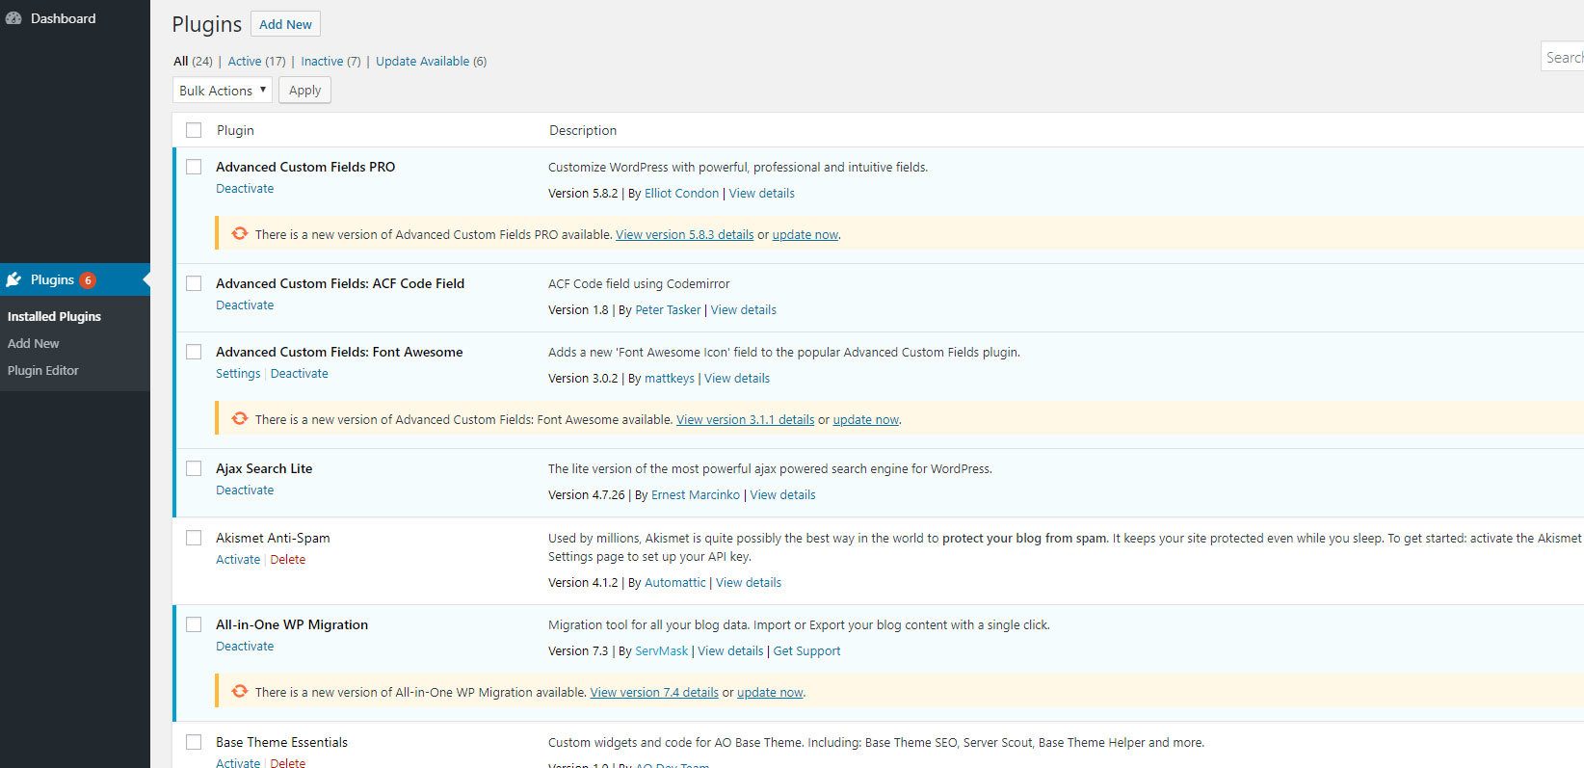Deactivate Advanced Custom Fields PRO
Screen dimensions: 1584x768
point(245,189)
